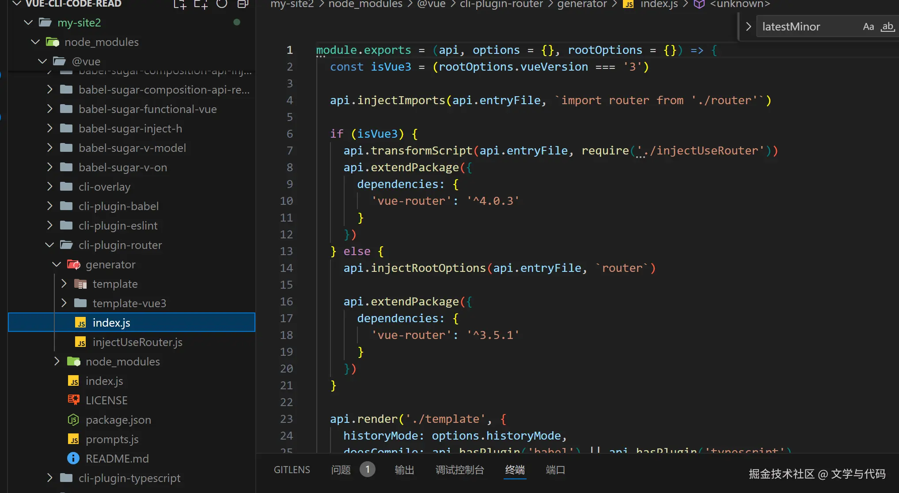The width and height of the screenshot is (899, 493).
Task: Click the New Folder icon in Explorer header
Action: (201, 4)
